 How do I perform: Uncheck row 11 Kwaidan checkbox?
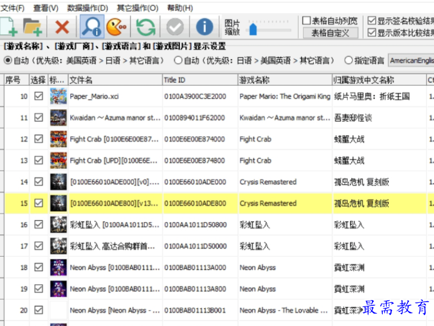click(39, 118)
